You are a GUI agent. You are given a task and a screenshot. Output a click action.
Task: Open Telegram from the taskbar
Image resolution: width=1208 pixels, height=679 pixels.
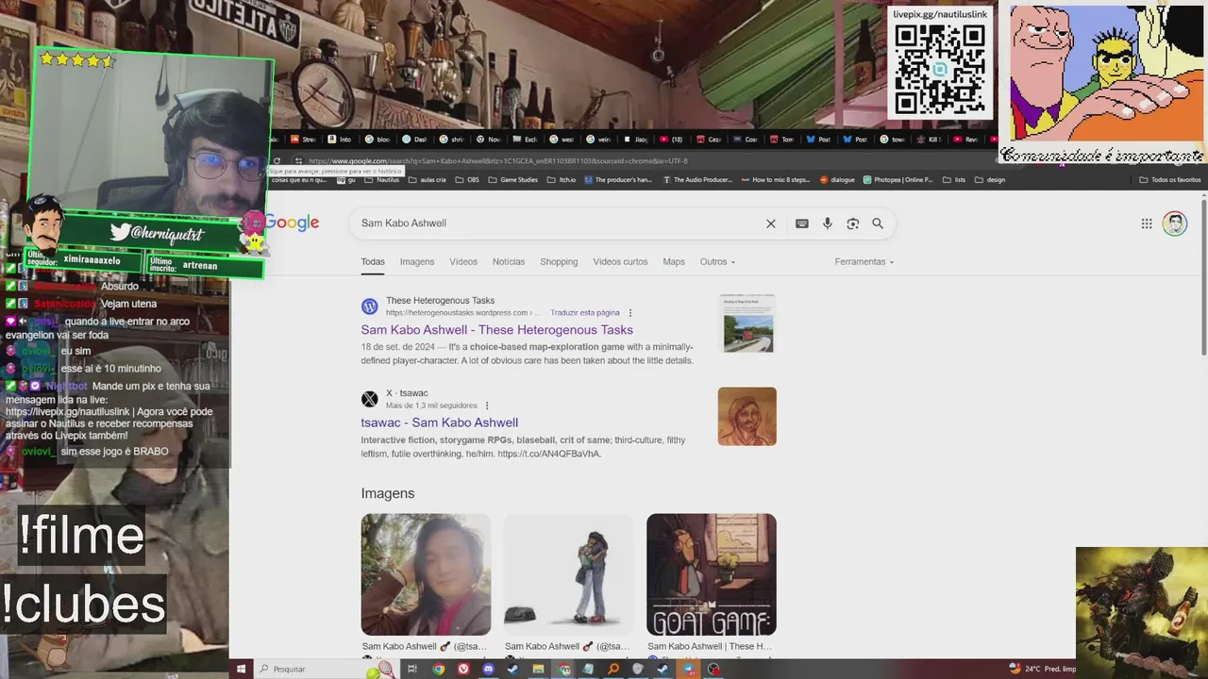(688, 669)
